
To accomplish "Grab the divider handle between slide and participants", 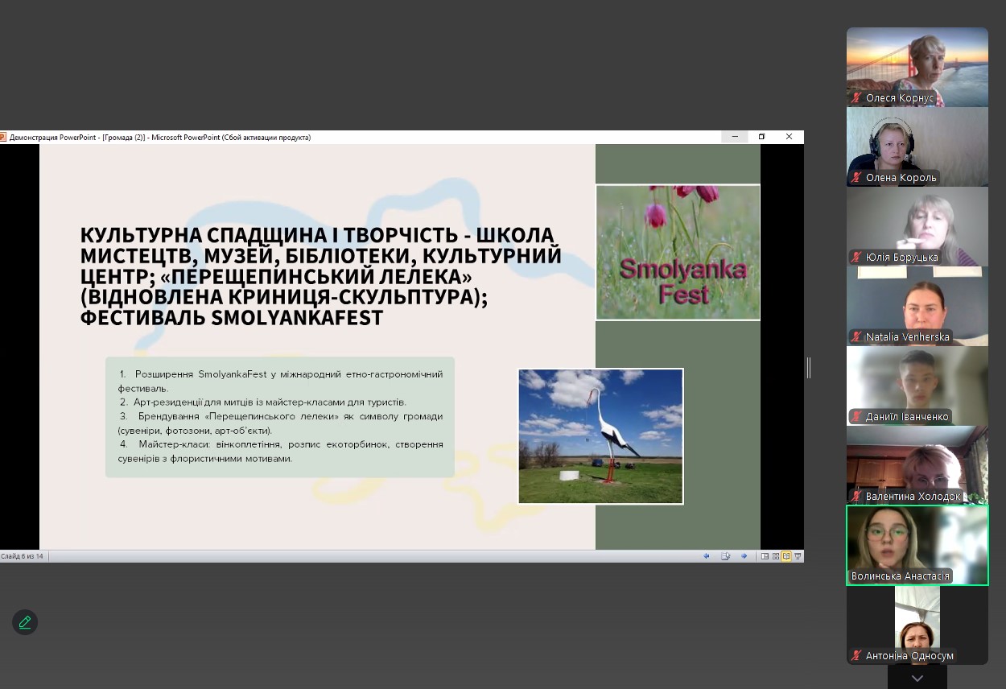I will click(809, 367).
